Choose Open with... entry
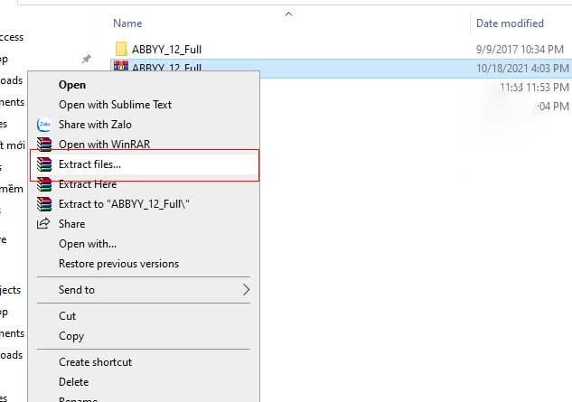Image resolution: width=572 pixels, height=402 pixels. click(88, 244)
